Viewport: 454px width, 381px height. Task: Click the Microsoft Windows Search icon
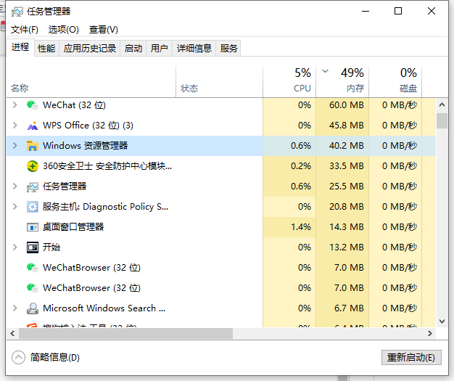tap(33, 308)
